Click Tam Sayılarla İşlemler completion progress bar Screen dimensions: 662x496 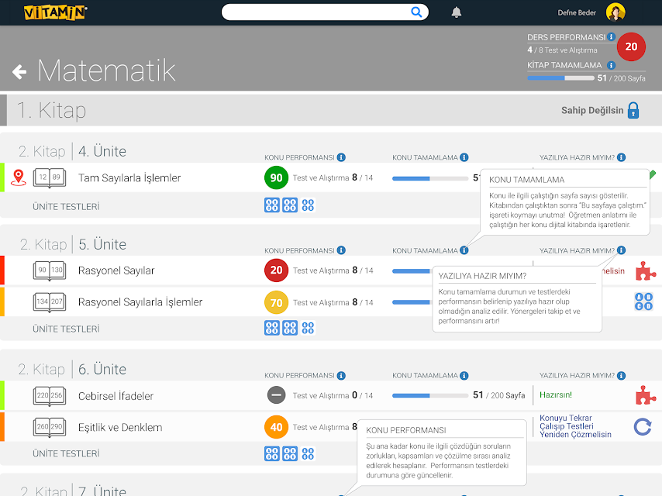point(430,178)
